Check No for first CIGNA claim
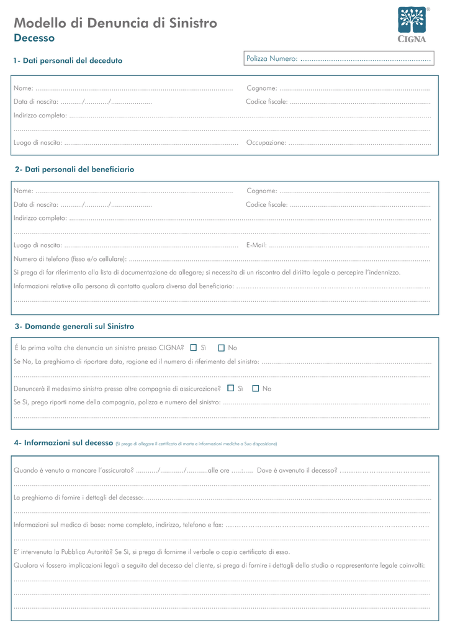Image resolution: width=450 pixels, height=636 pixels. click(222, 348)
